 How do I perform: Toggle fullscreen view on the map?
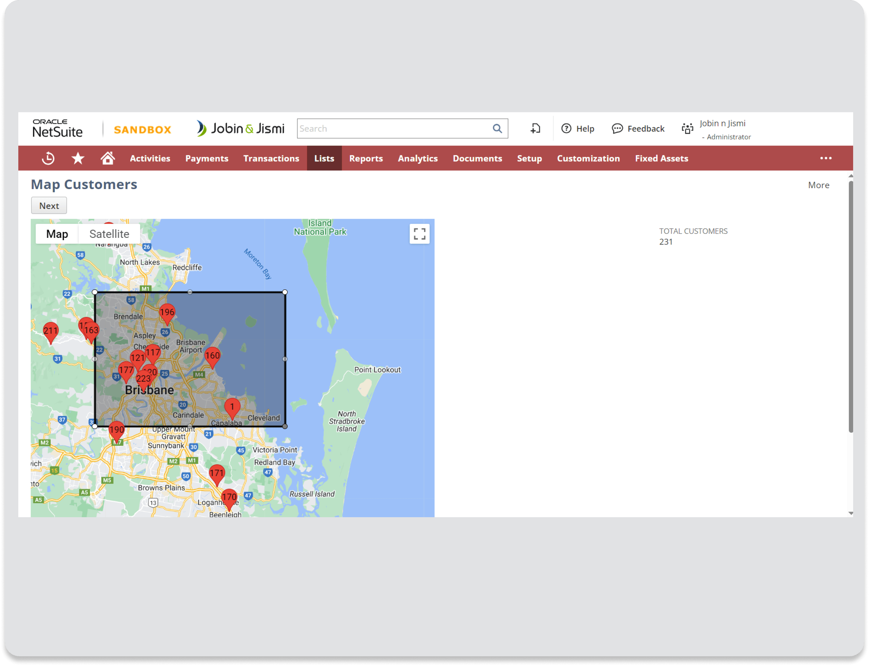click(419, 234)
